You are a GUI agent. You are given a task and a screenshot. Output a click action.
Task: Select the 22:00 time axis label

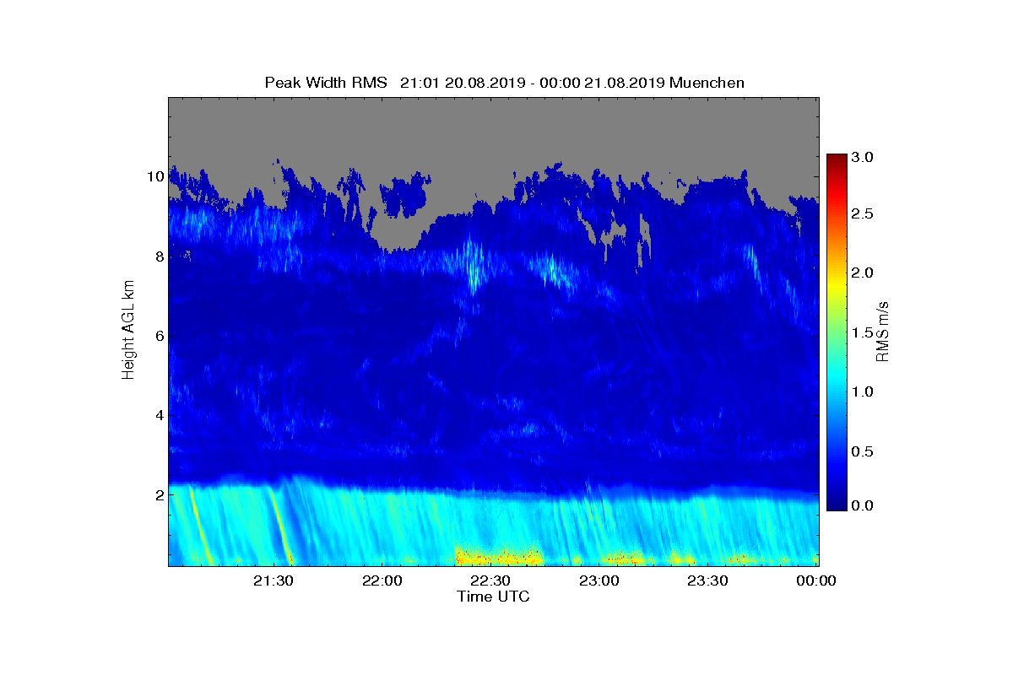coord(381,581)
